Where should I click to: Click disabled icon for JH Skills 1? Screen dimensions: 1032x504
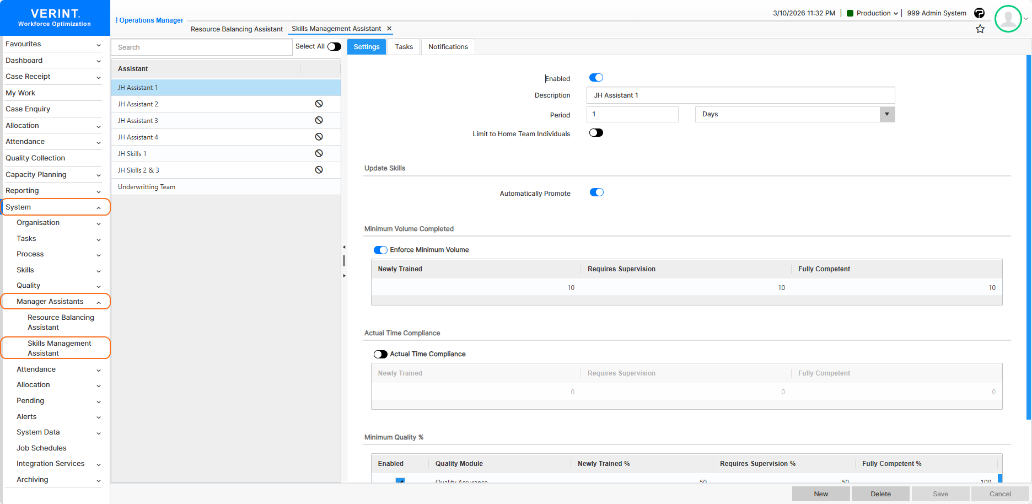319,153
